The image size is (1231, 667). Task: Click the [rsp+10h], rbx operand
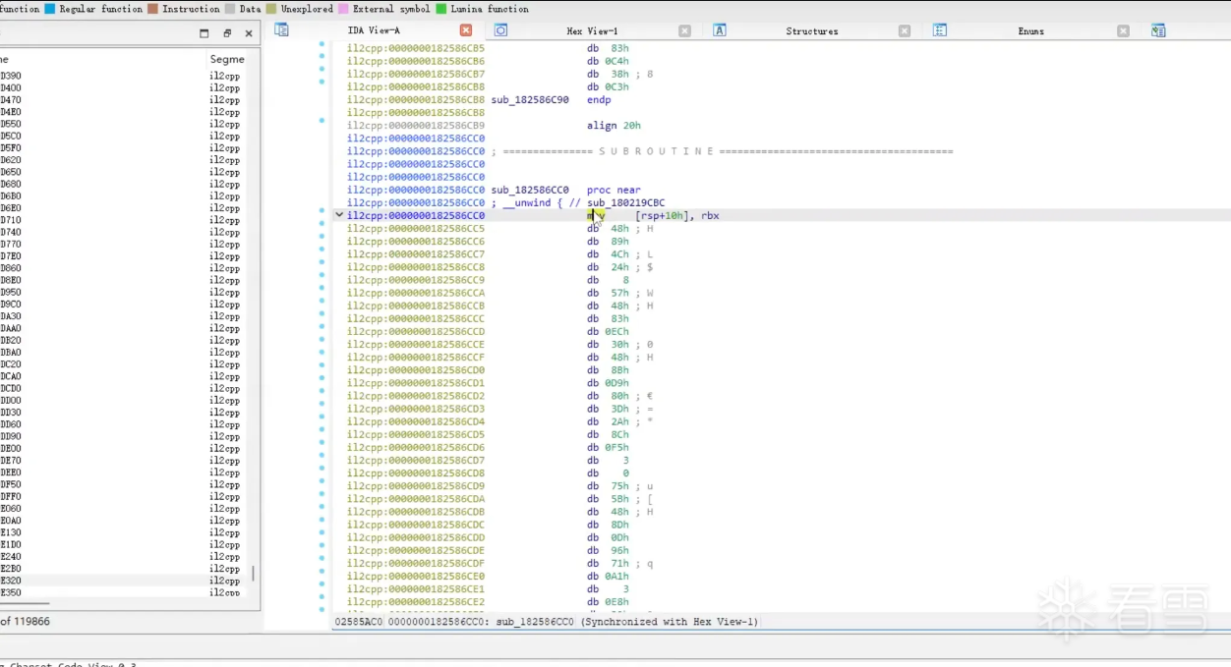[677, 215]
